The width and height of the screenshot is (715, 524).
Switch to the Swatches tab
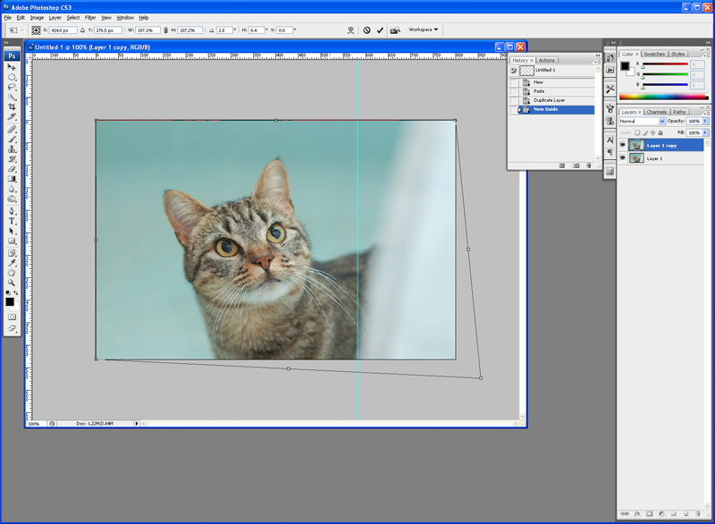pos(654,54)
